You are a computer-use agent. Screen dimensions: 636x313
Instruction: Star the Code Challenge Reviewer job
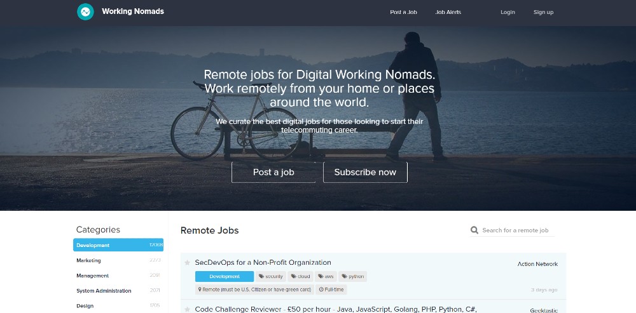187,310
